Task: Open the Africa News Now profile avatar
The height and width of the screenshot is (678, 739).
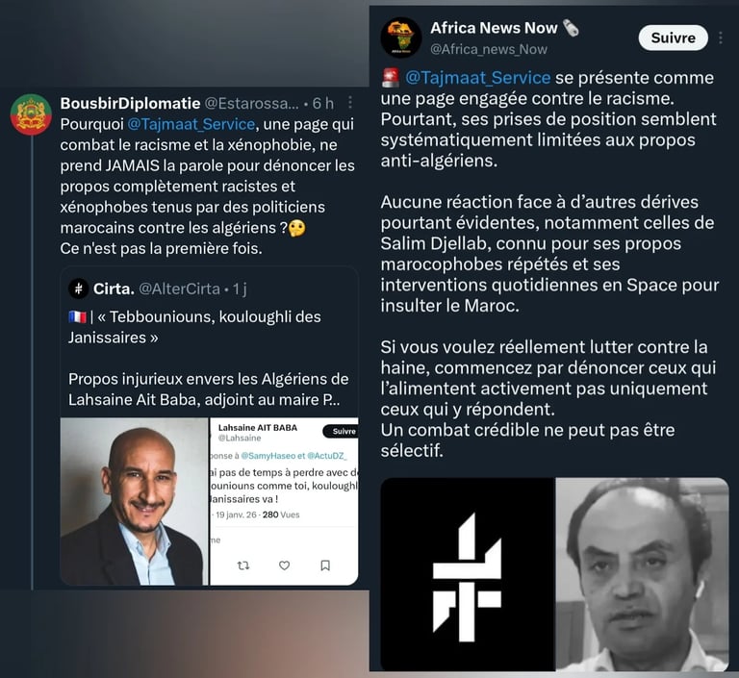Action: point(401,38)
